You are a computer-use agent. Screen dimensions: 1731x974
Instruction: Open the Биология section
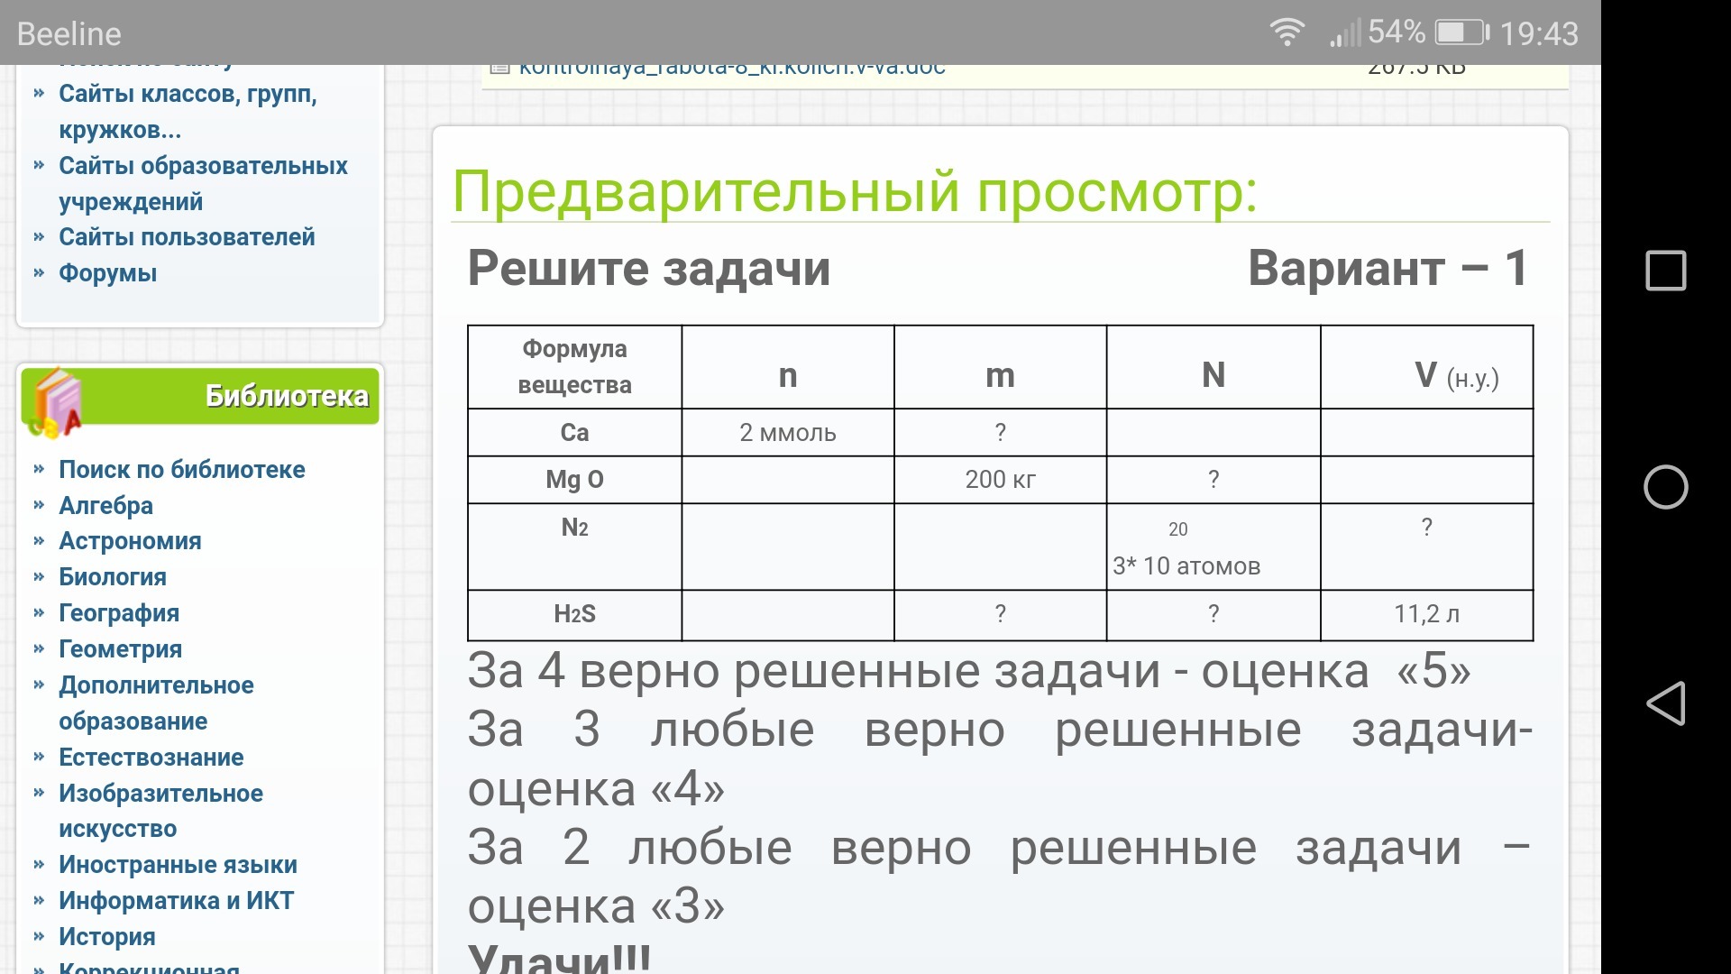point(112,577)
